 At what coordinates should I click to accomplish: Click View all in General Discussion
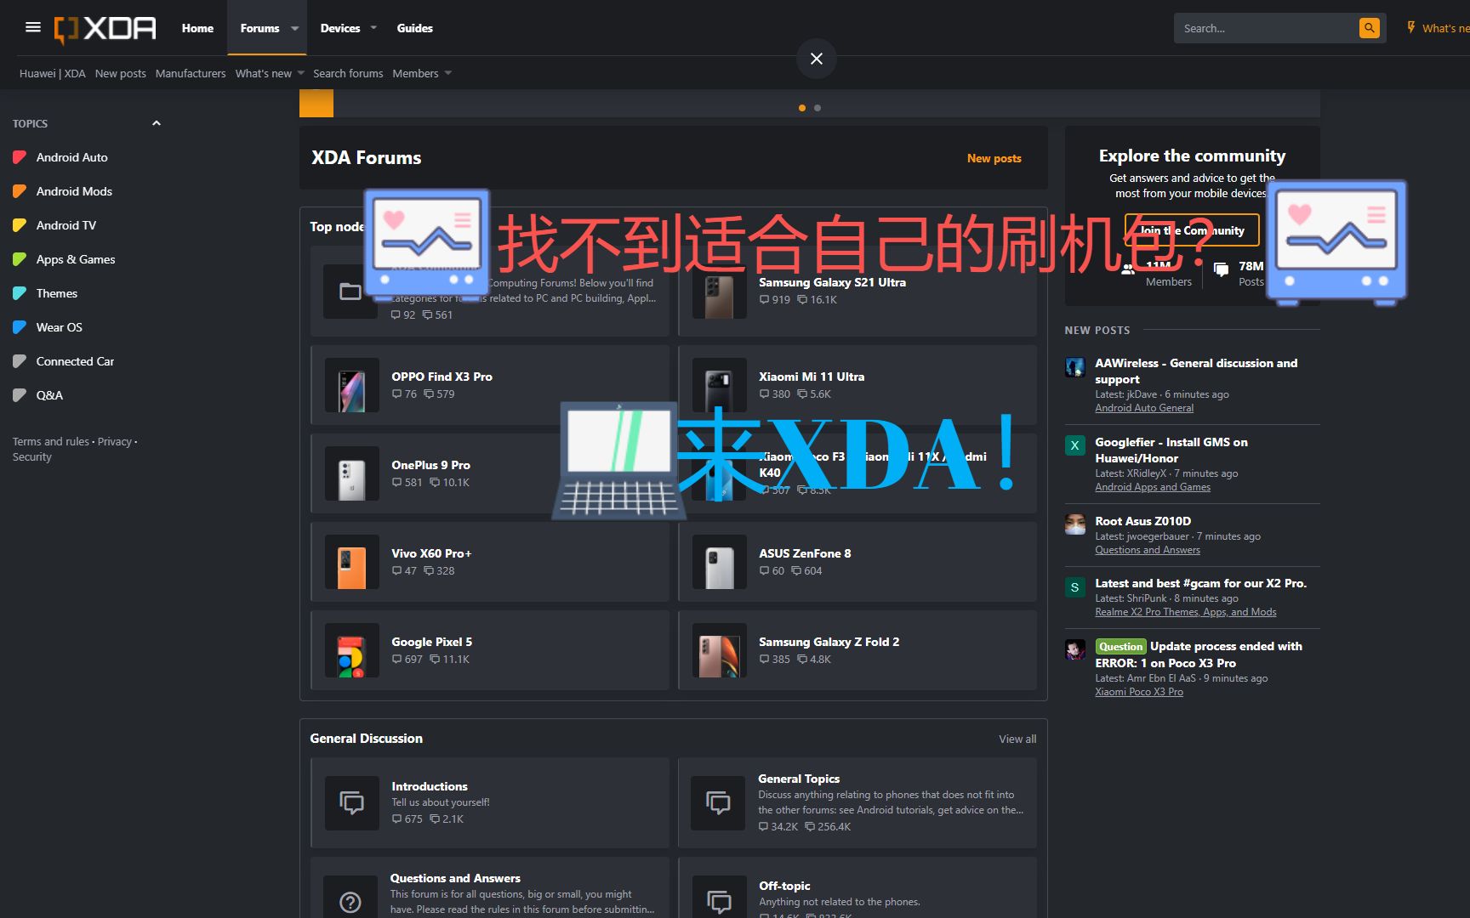point(1017,739)
